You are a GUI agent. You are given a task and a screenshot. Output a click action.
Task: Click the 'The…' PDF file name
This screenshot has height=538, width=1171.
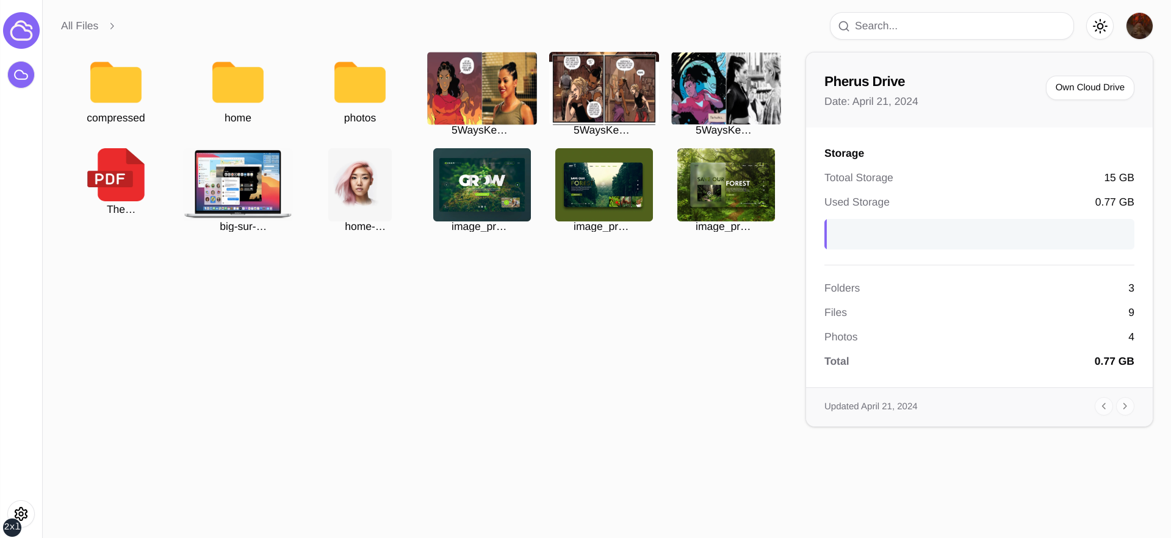tap(121, 209)
